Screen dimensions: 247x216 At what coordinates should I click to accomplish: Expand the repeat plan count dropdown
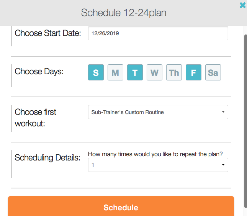158,165
